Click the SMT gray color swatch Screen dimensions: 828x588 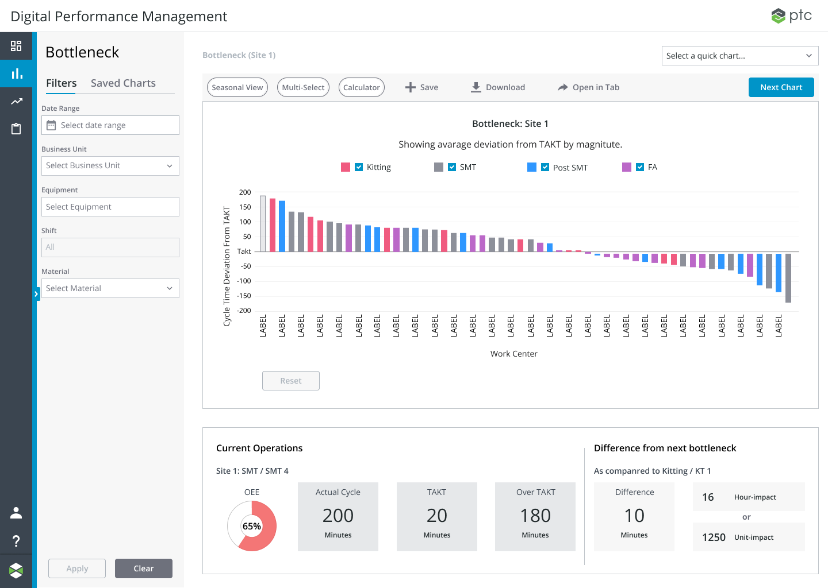coord(439,167)
